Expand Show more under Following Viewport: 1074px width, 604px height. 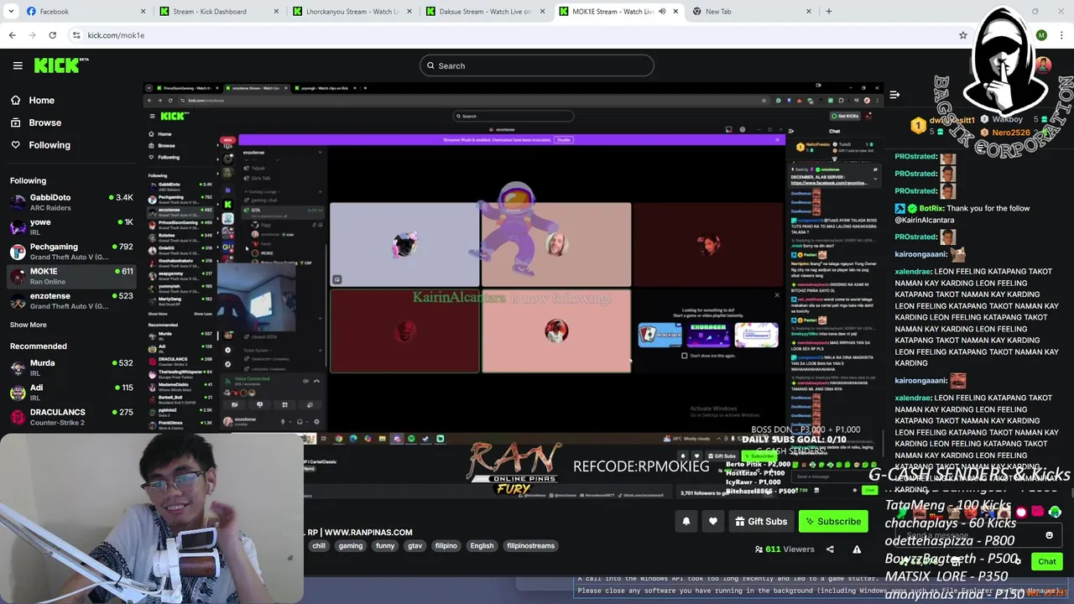pyautogui.click(x=29, y=325)
